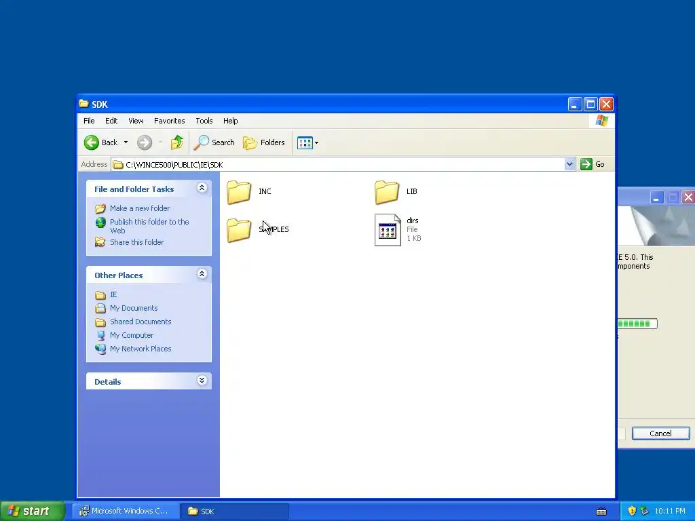Click the LIB folder name
This screenshot has width=695, height=521.
click(412, 191)
